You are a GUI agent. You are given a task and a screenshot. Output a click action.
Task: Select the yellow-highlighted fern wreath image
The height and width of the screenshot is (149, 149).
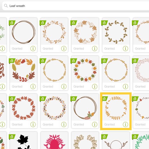click(x=116, y=108)
